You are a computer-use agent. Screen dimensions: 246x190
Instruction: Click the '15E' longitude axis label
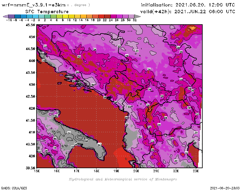coord(37,171)
